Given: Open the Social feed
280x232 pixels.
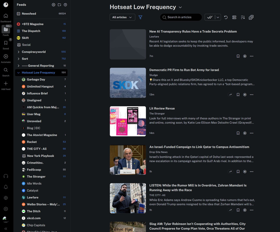Looking at the screenshot, I should (41, 45).
